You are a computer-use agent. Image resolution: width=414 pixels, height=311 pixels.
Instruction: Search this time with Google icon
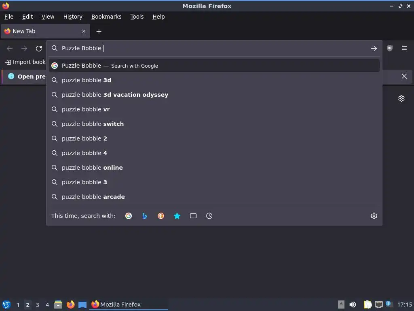(129, 216)
